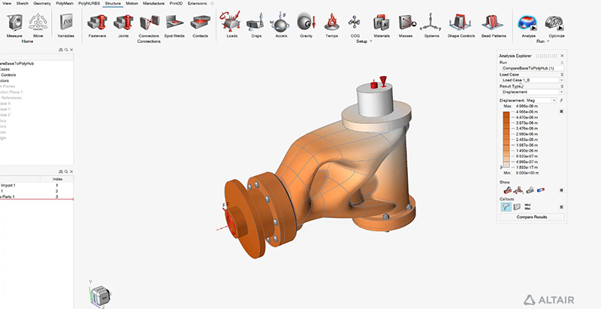This screenshot has width=601, height=309.
Task: Toggle the first Show icon for loads
Action: point(508,189)
